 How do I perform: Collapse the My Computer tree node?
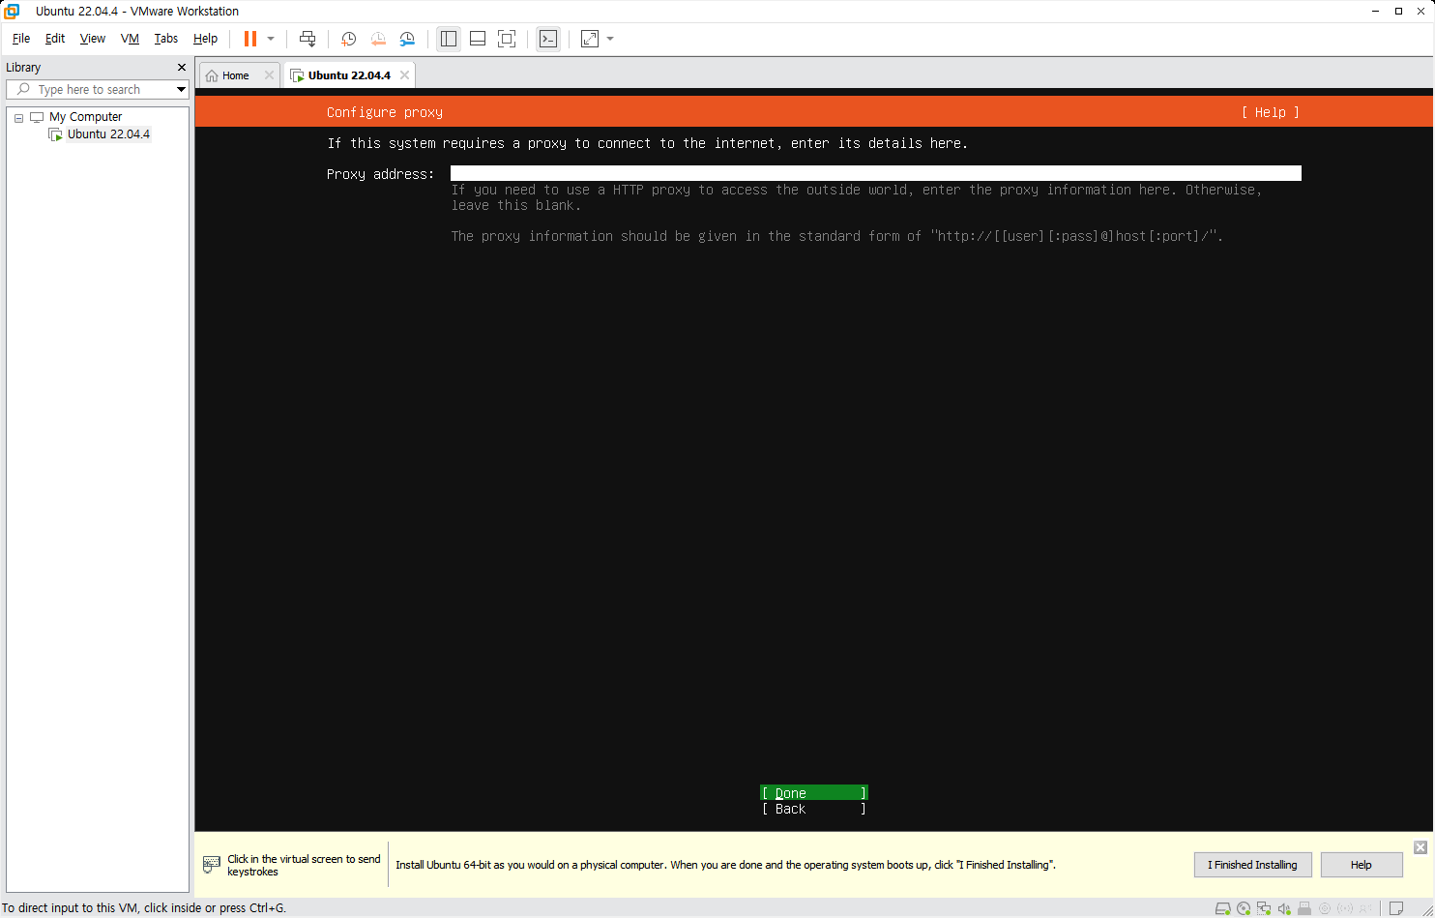pos(18,118)
